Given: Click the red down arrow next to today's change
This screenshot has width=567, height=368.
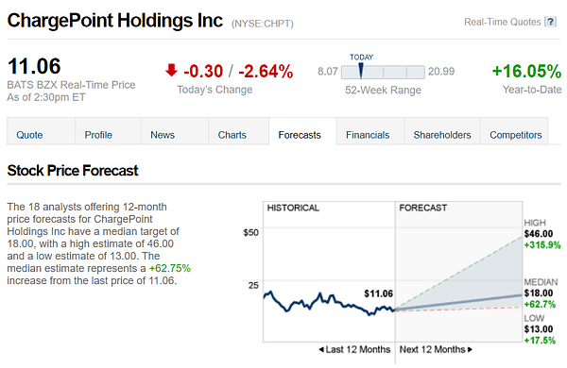Looking at the screenshot, I should pos(171,70).
